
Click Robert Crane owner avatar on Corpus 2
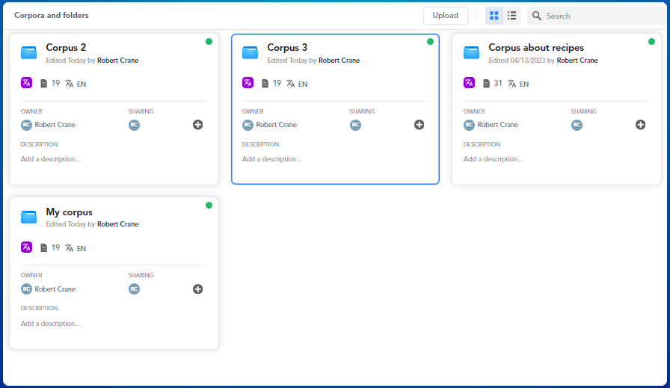(26, 125)
